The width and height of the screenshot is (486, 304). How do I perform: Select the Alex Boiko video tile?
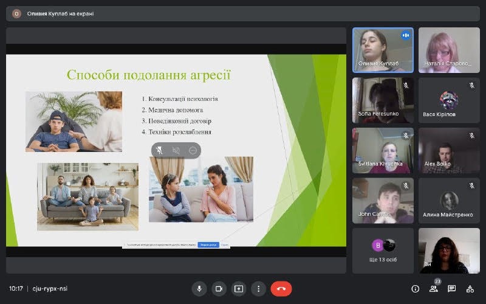tap(449, 151)
